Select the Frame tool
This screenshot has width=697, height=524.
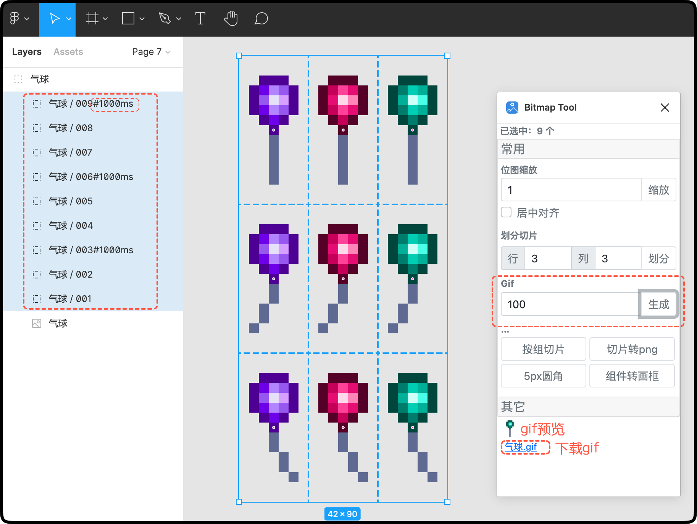click(x=92, y=18)
